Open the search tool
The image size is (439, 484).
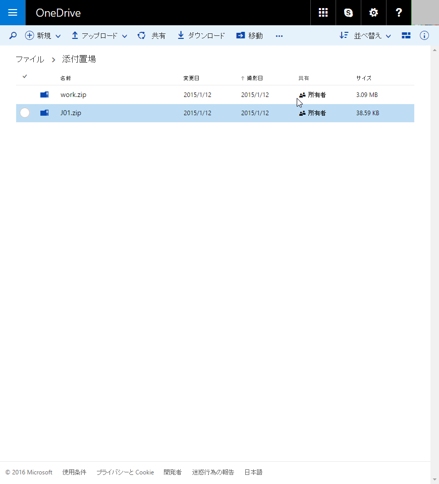(13, 35)
